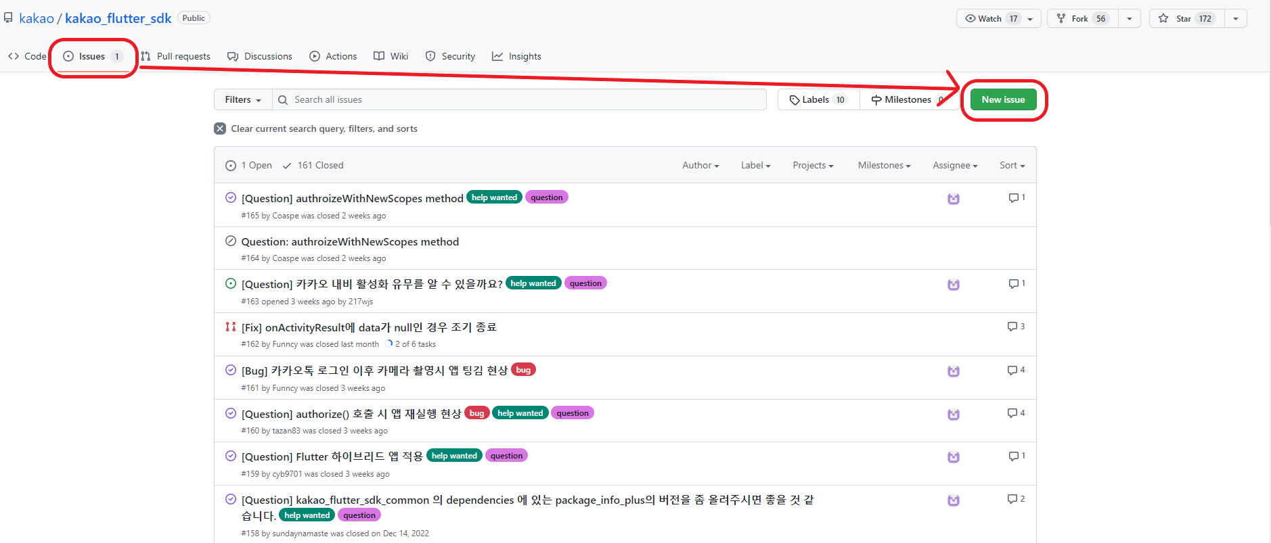1271x543 pixels.
Task: Click the Fork button
Action: pyautogui.click(x=1083, y=18)
